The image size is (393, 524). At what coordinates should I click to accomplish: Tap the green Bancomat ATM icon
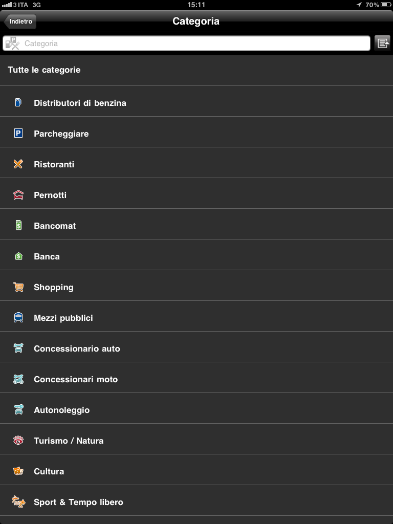[x=19, y=225]
